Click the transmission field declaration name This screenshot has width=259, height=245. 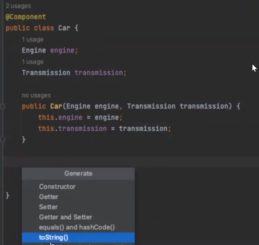(x=99, y=73)
